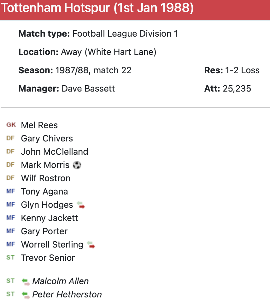Viewport: 270px width, 305px height.
Task: Click the MF badge beside Tony Agana
Action: pyautogui.click(x=10, y=191)
